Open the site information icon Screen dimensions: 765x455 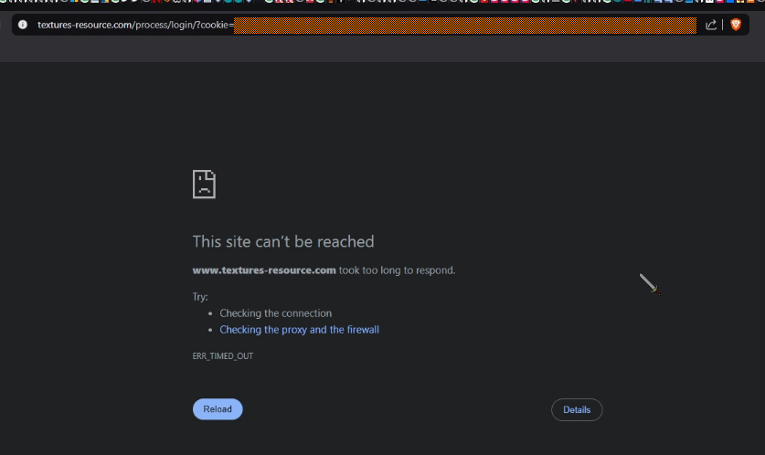[x=23, y=25]
